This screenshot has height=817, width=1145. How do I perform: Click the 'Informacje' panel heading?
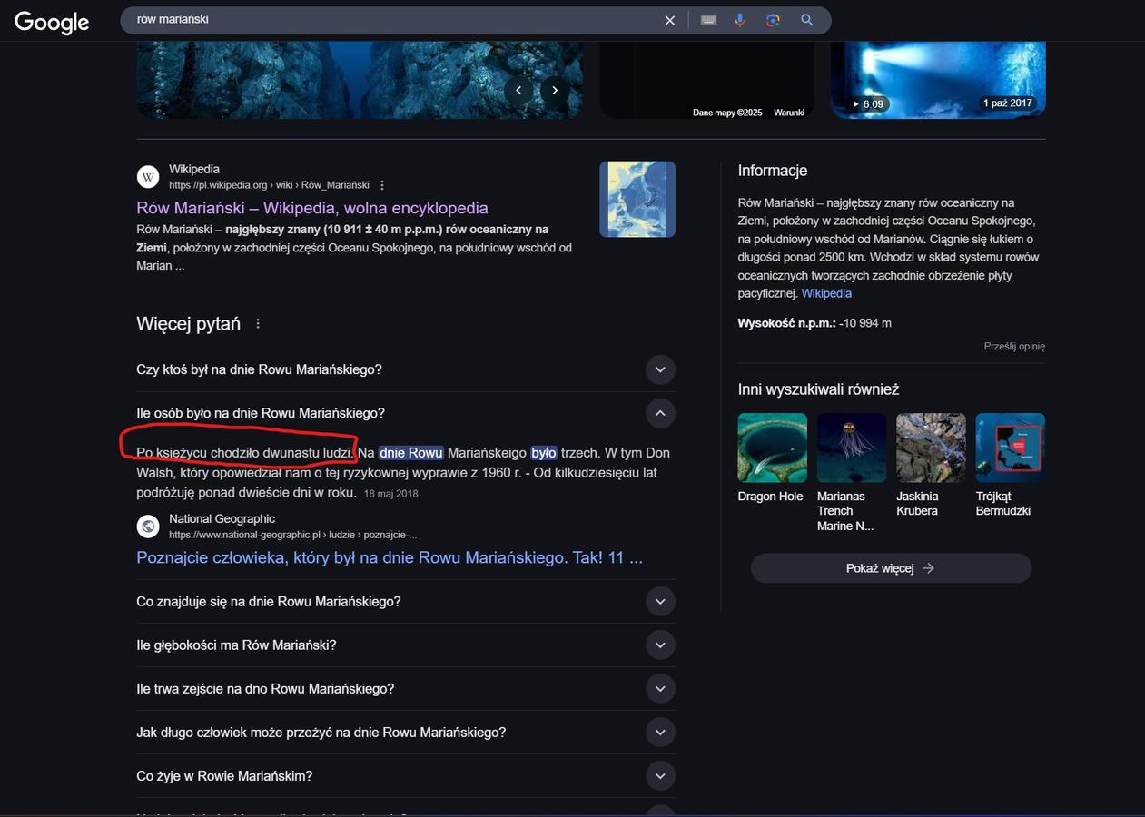tap(773, 171)
